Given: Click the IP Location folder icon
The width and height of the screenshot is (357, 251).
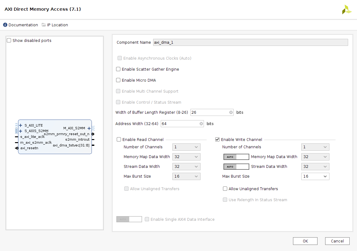Looking at the screenshot, I should point(43,25).
